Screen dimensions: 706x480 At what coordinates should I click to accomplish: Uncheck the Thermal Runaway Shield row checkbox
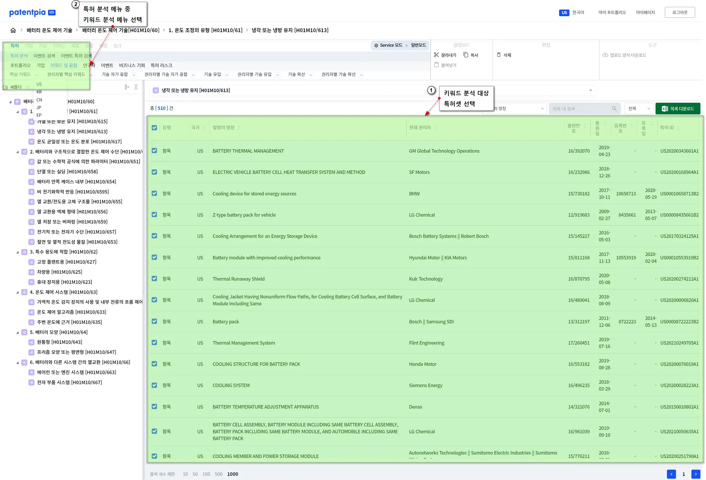(154, 278)
